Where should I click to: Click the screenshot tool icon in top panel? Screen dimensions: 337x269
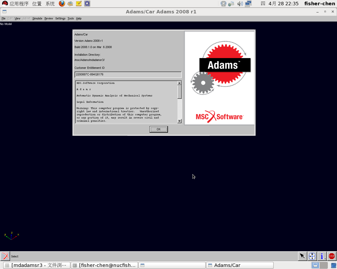click(x=87, y=4)
